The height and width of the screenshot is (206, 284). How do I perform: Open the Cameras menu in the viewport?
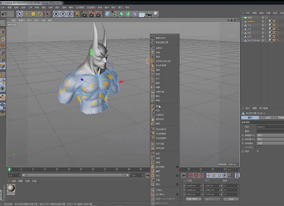tap(22, 21)
